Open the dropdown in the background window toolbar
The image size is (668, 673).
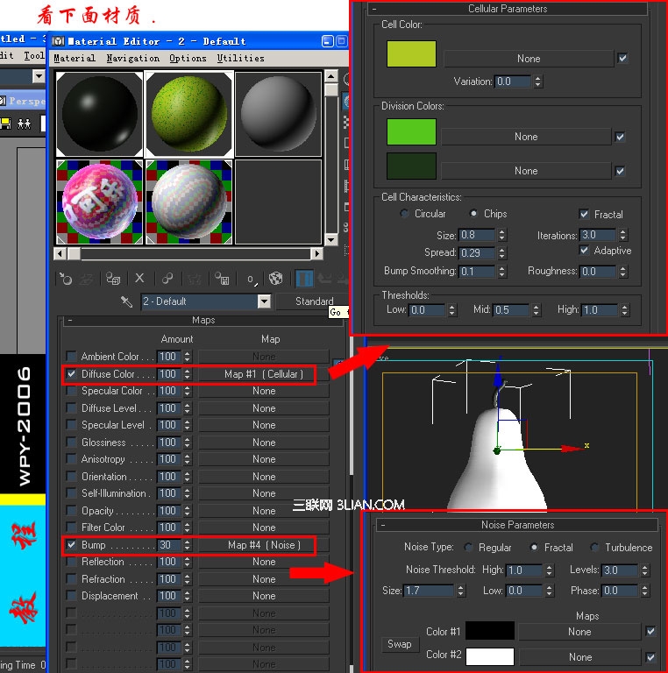[x=39, y=77]
